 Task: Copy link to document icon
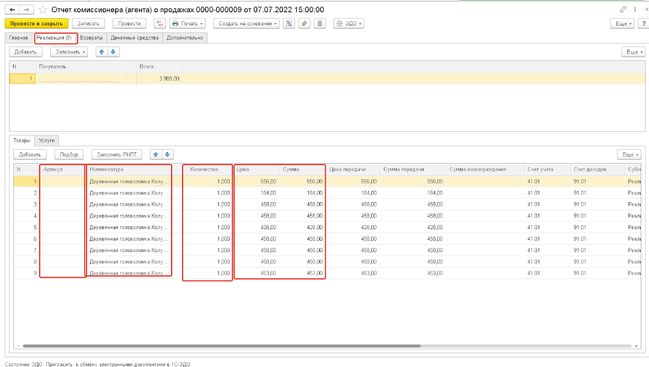pyautogui.click(x=623, y=9)
